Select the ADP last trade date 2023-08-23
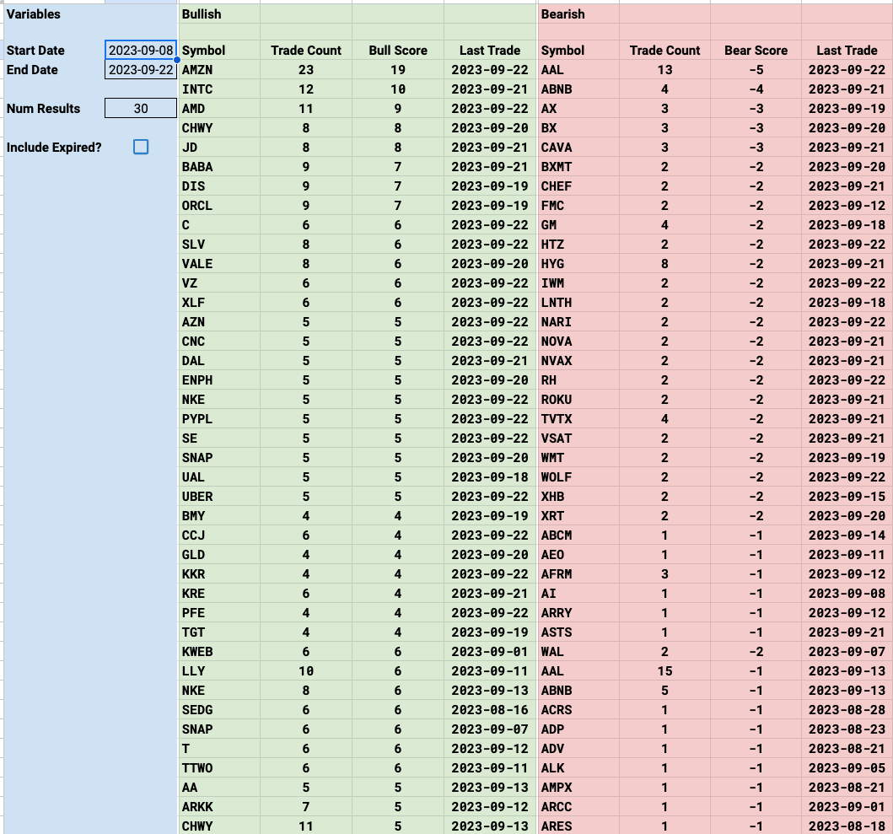The height and width of the screenshot is (834, 893). click(x=847, y=729)
